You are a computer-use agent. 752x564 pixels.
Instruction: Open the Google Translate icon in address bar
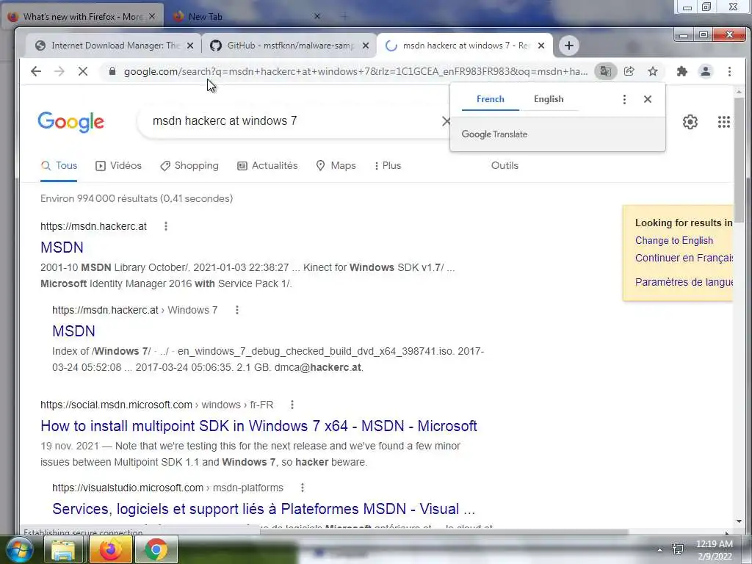click(x=606, y=71)
